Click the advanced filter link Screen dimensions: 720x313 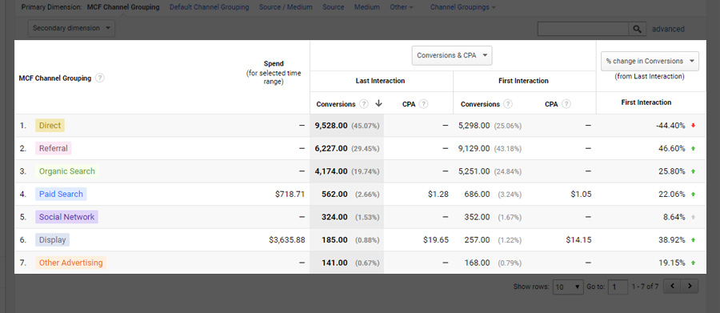pyautogui.click(x=668, y=29)
